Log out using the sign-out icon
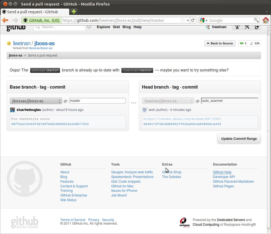This screenshot has width=271, height=234. (x=257, y=27)
